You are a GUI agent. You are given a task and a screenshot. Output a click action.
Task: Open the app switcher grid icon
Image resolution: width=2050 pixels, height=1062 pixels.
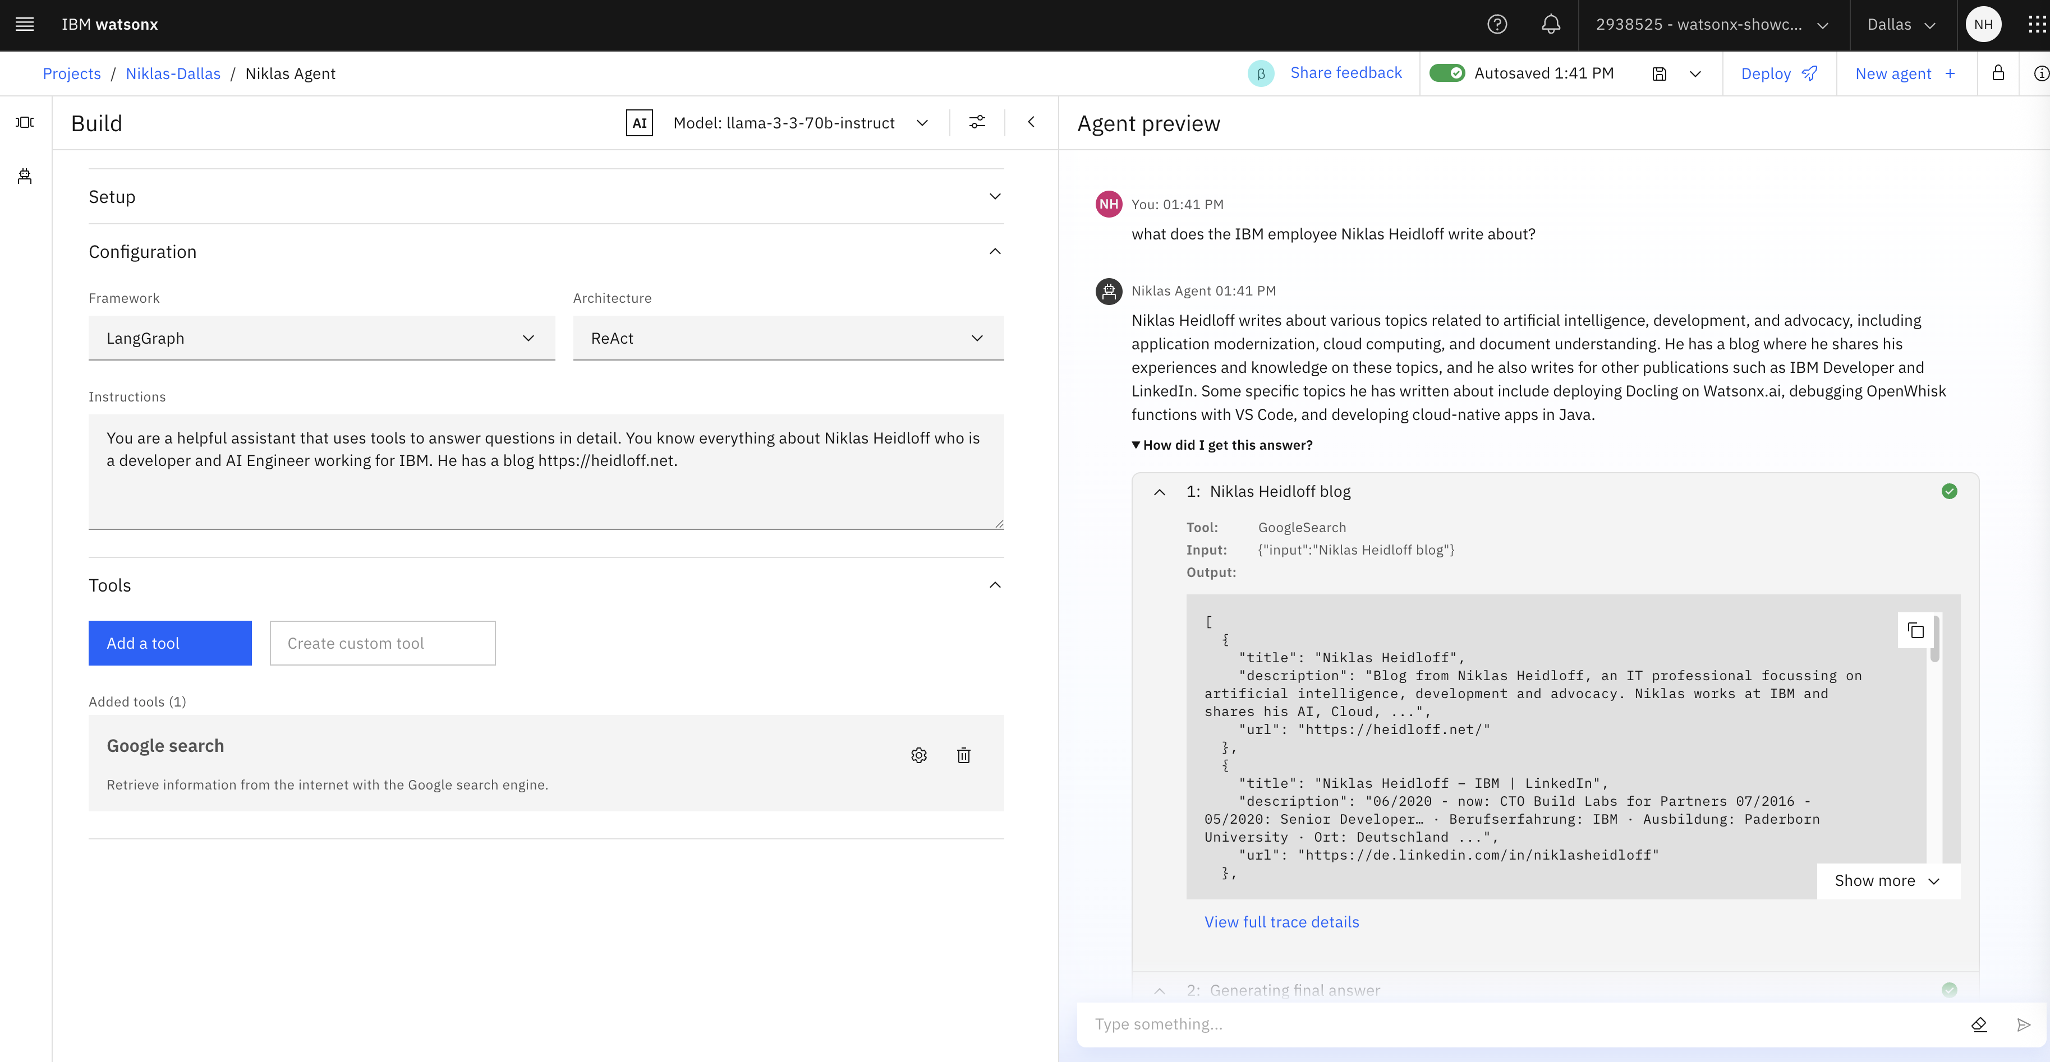(2037, 25)
